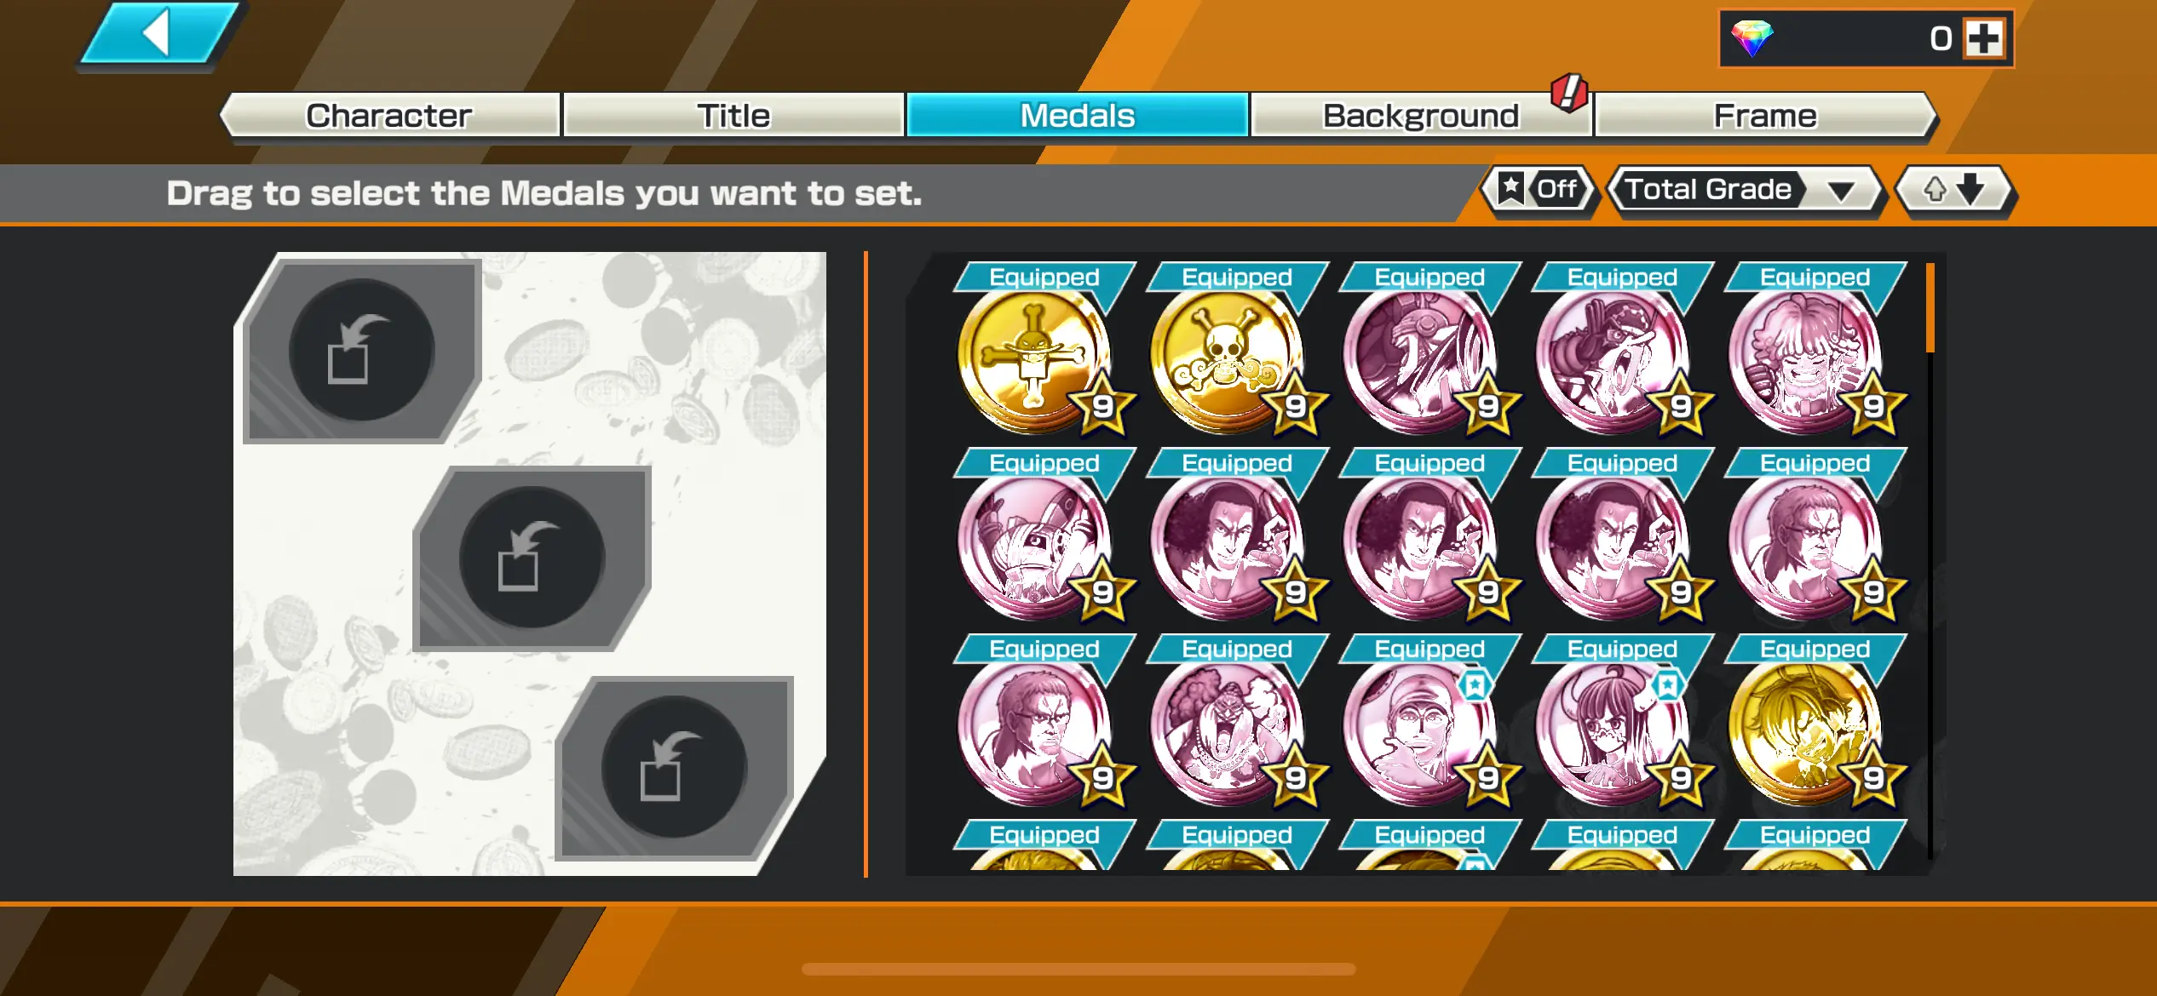Select the Whitebeard jolly roger gold medal
This screenshot has width=2157, height=996.
[x=1034, y=362]
